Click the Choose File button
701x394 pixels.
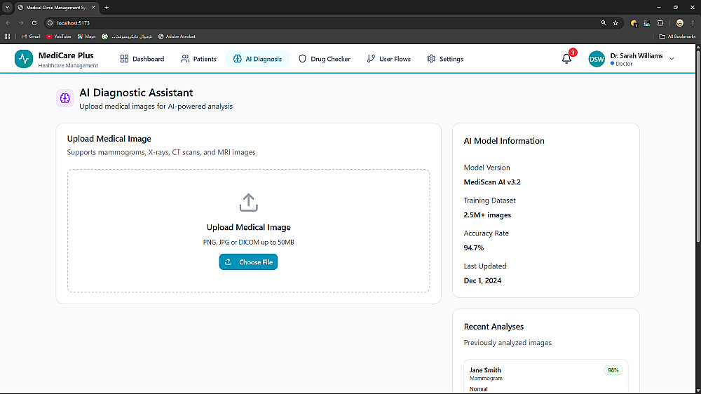248,262
